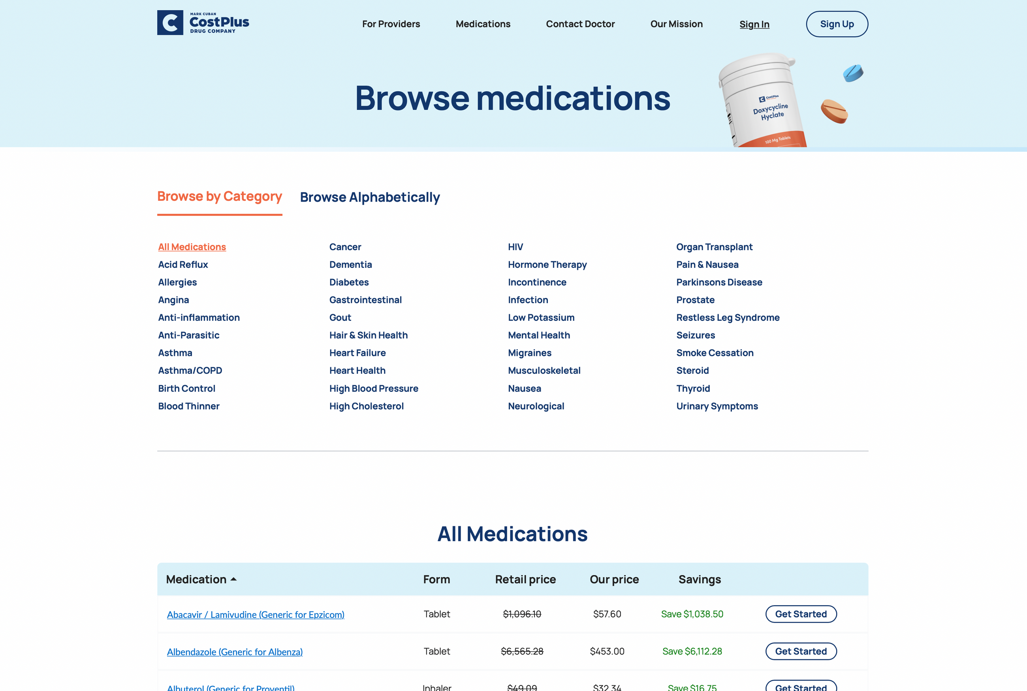Click the Sign In link
The width and height of the screenshot is (1027, 691).
click(x=754, y=24)
